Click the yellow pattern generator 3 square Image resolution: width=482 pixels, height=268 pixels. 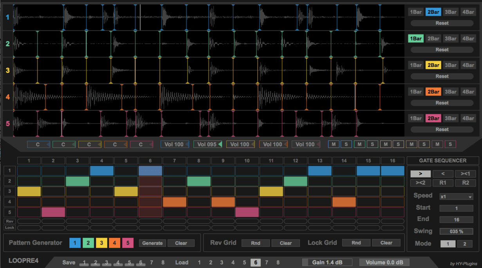[x=101, y=243]
